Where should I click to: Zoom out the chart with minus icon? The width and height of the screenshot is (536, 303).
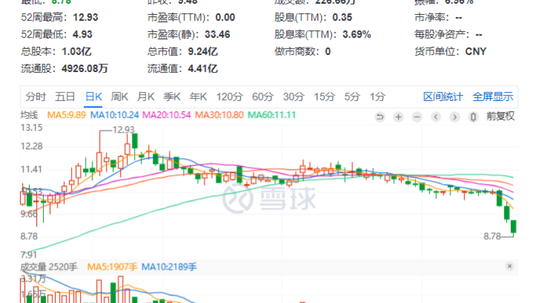click(x=417, y=116)
